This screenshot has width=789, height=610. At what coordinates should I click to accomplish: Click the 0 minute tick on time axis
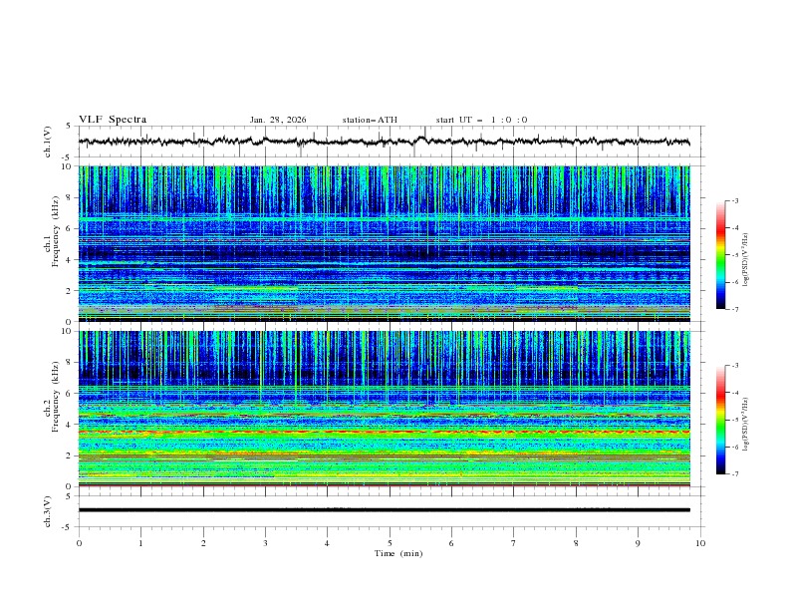pos(79,542)
